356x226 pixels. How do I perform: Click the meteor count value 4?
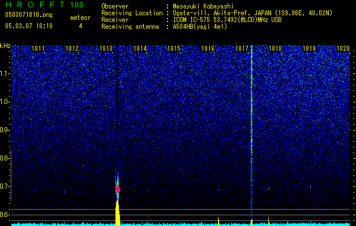click(80, 26)
